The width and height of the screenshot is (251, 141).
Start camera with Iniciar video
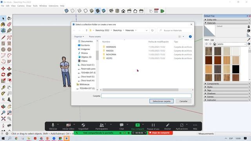(x=68, y=126)
